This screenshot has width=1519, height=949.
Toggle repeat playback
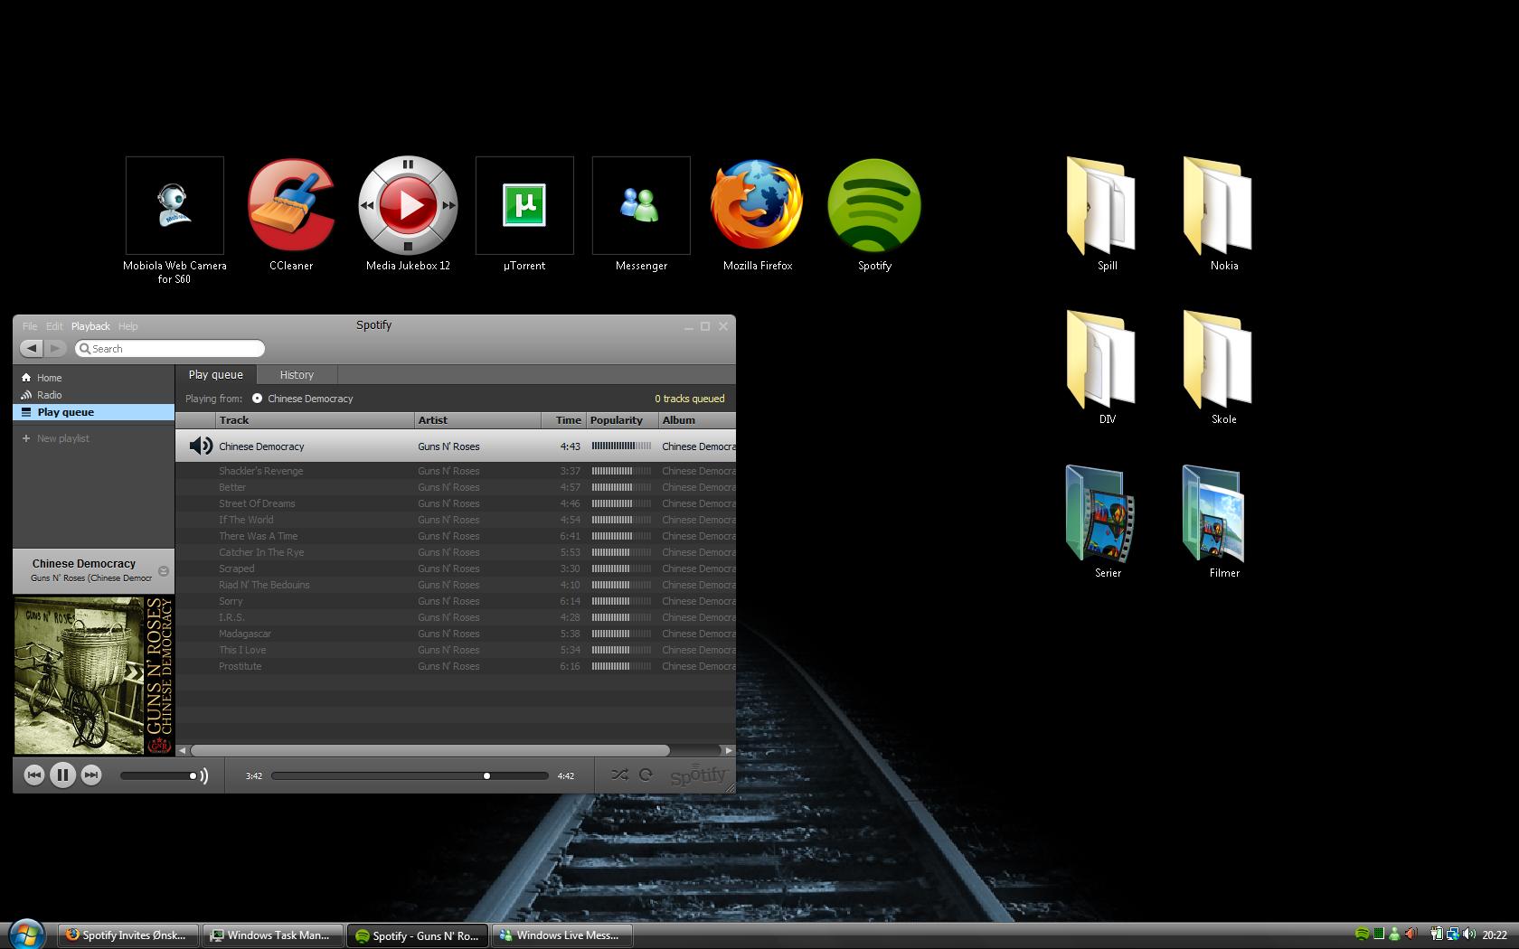click(x=646, y=775)
